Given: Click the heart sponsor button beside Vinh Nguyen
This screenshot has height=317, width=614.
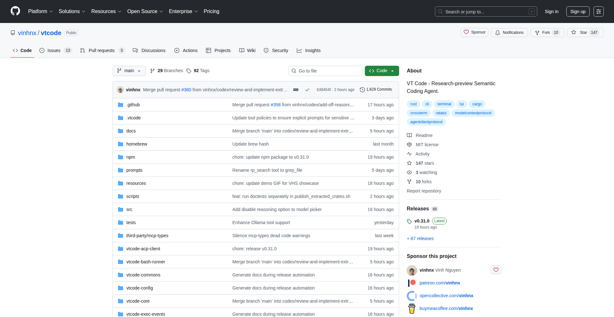Looking at the screenshot, I should coord(496,270).
